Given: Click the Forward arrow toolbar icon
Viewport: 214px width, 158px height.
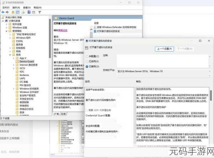Looking at the screenshot, I should pyautogui.click(x=7, y=12).
